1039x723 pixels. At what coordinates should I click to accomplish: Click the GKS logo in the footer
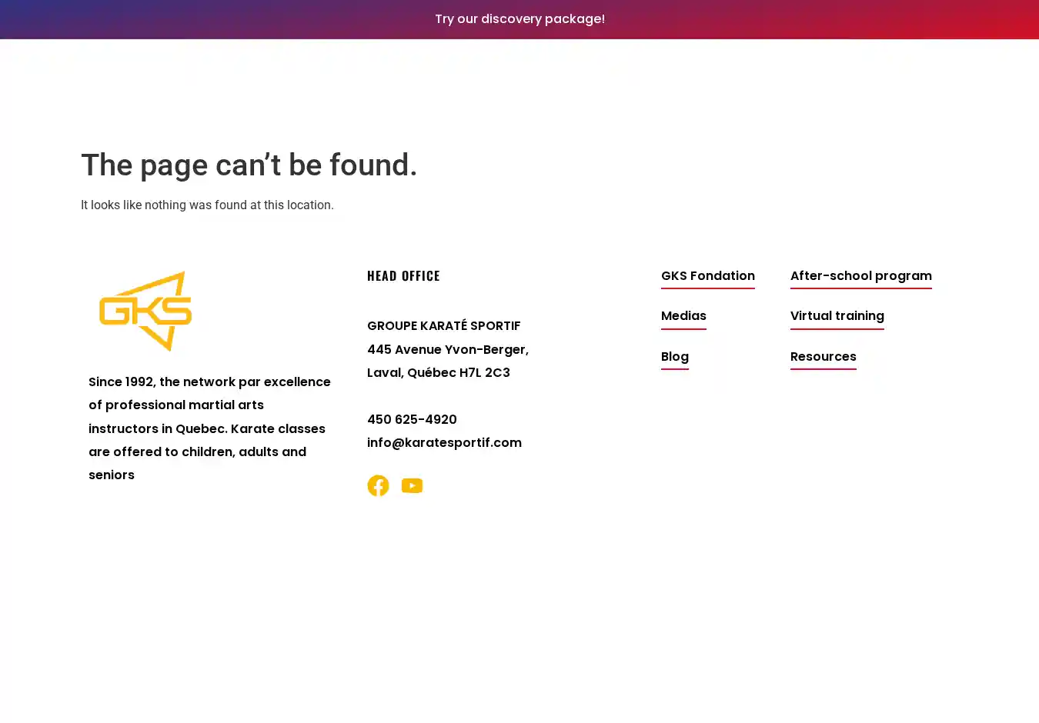pyautogui.click(x=145, y=311)
